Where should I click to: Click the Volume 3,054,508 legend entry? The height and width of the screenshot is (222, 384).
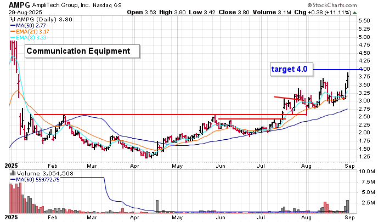45,174
